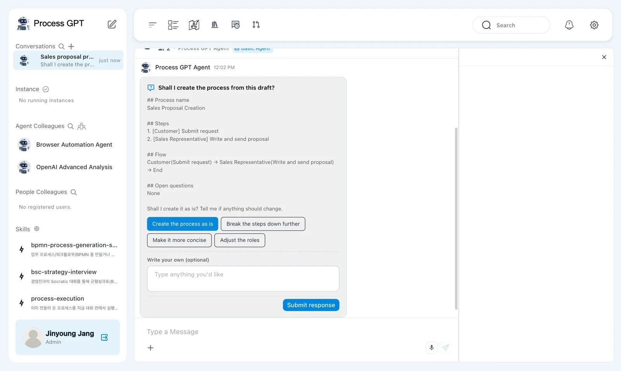Open Jinyoung Jang profile avatar
Image resolution: width=621 pixels, height=371 pixels.
click(x=33, y=337)
